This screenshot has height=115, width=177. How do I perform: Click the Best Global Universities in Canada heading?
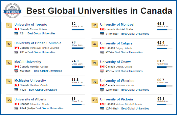coord(99,11)
